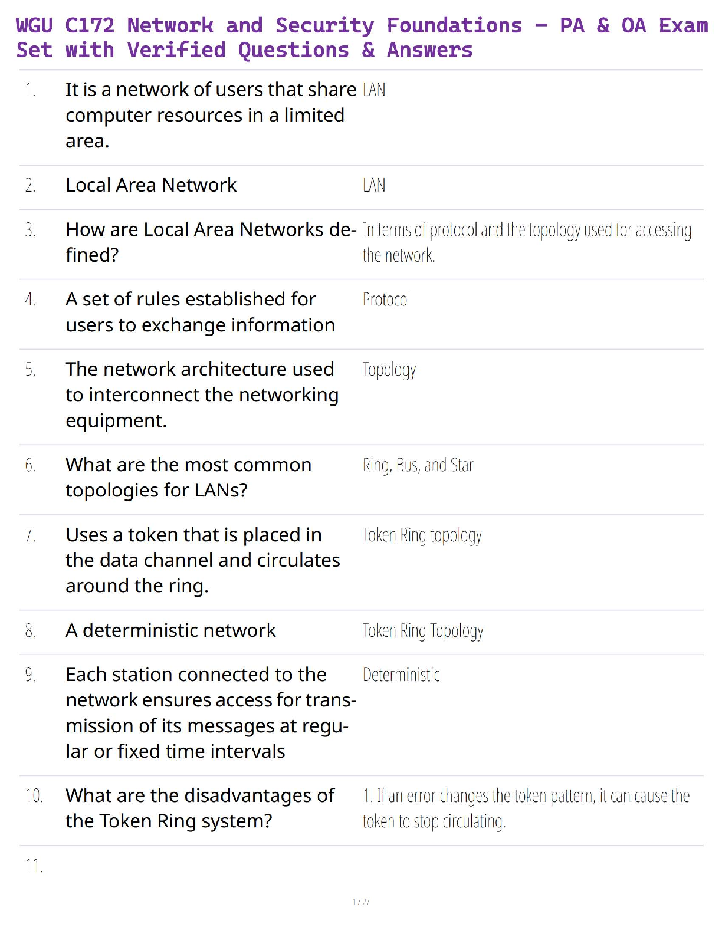Click the Token Ring disadvantages question
This screenshot has width=722, height=934.
(x=200, y=808)
